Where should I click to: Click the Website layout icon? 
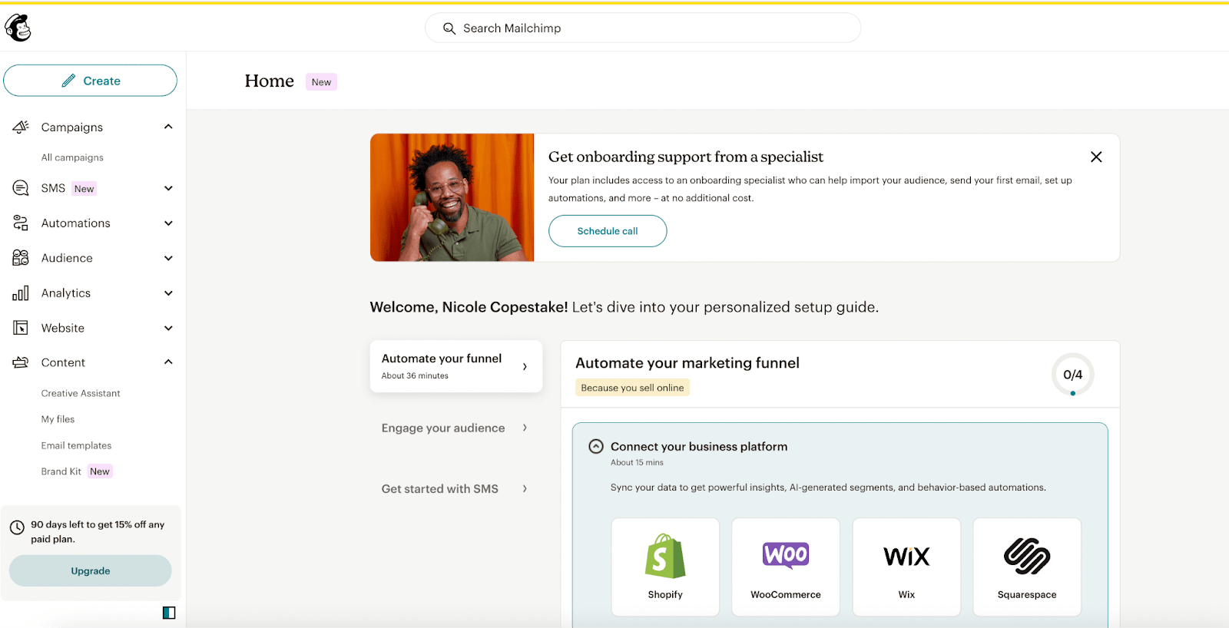tap(21, 328)
